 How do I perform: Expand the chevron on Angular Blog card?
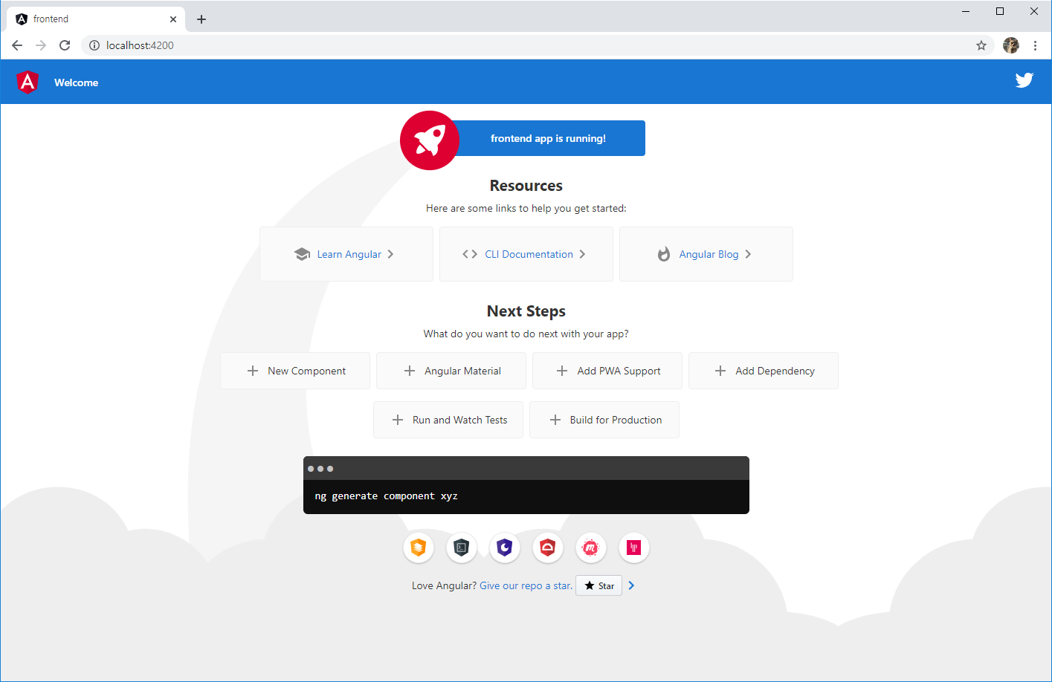(748, 254)
